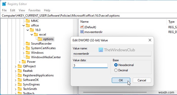Select the MMC key label
This screenshot has width=177, height=95.
tap(35, 21)
